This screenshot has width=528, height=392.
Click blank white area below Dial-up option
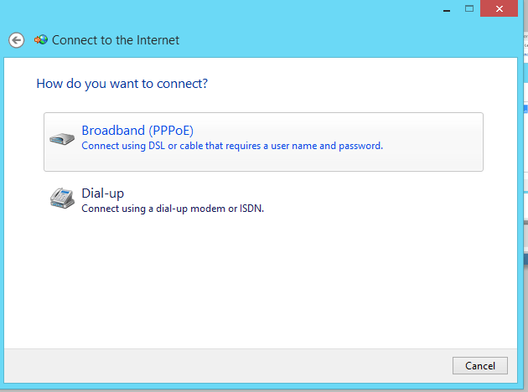click(x=251, y=285)
